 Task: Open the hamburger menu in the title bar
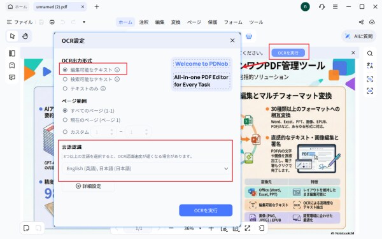pyautogui.click(x=336, y=7)
